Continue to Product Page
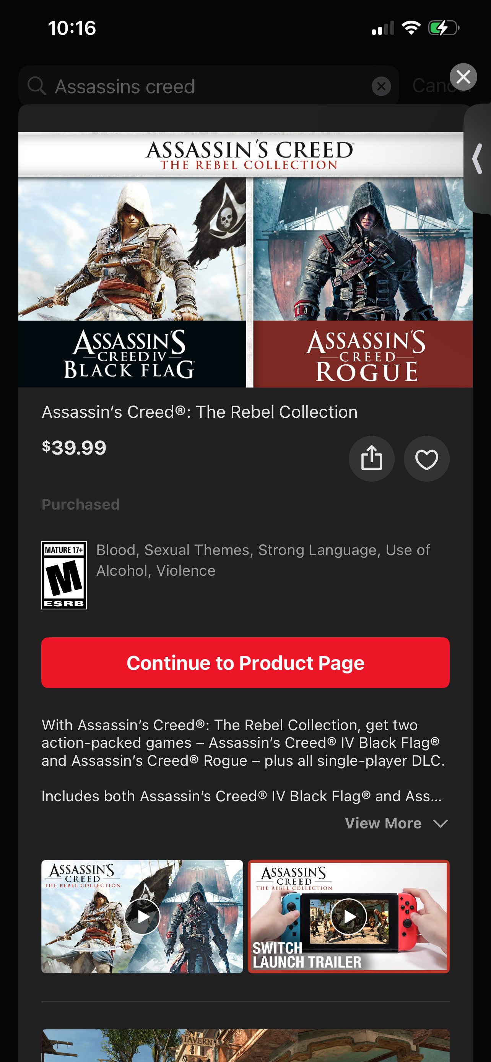This screenshot has height=1062, width=491. pos(245,663)
